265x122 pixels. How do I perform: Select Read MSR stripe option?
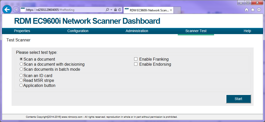21,80
